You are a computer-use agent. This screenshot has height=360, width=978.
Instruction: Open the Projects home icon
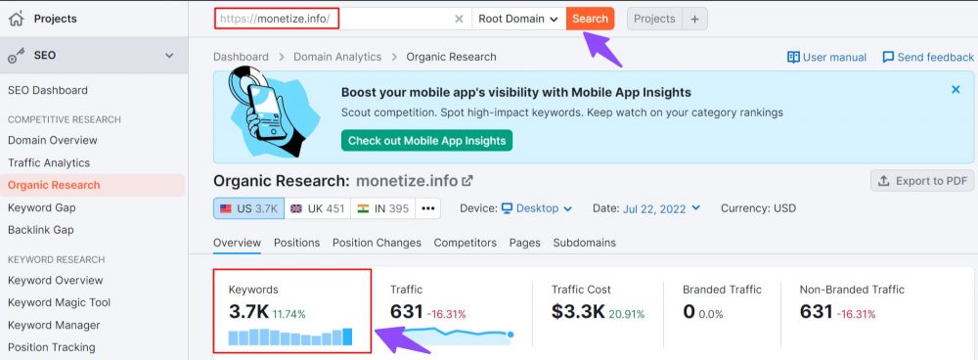click(17, 19)
